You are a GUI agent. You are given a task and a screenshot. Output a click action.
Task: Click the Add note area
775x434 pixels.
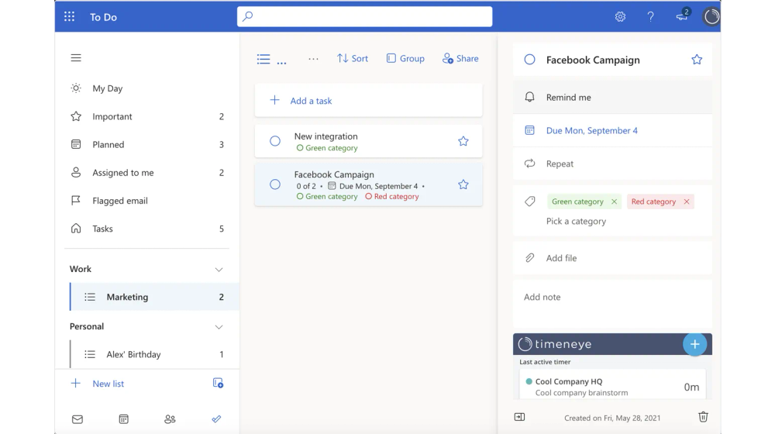coord(612,304)
